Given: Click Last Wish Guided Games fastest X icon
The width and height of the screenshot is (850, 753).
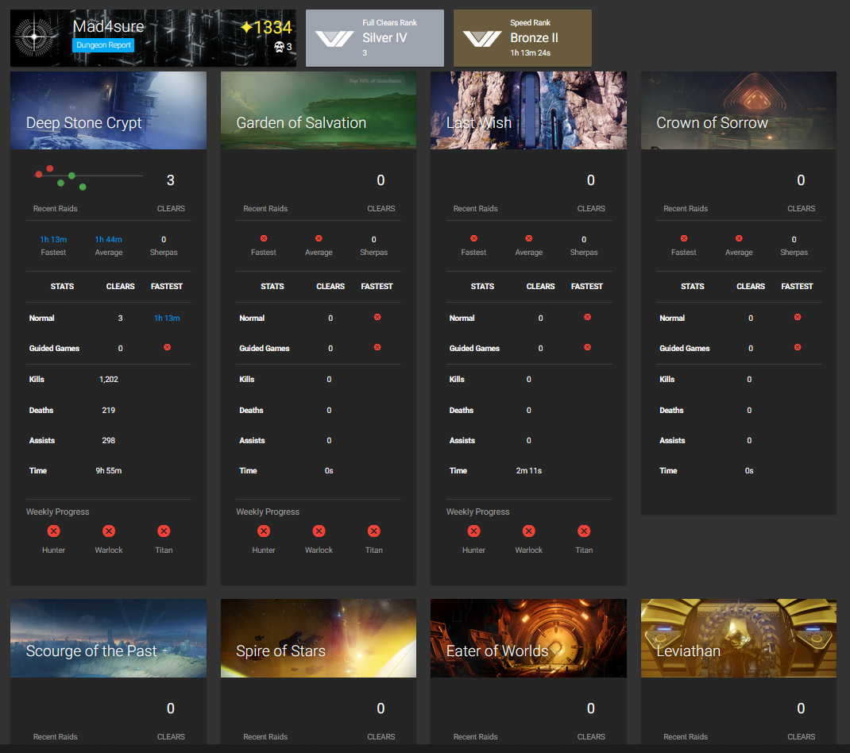Looking at the screenshot, I should pos(587,347).
